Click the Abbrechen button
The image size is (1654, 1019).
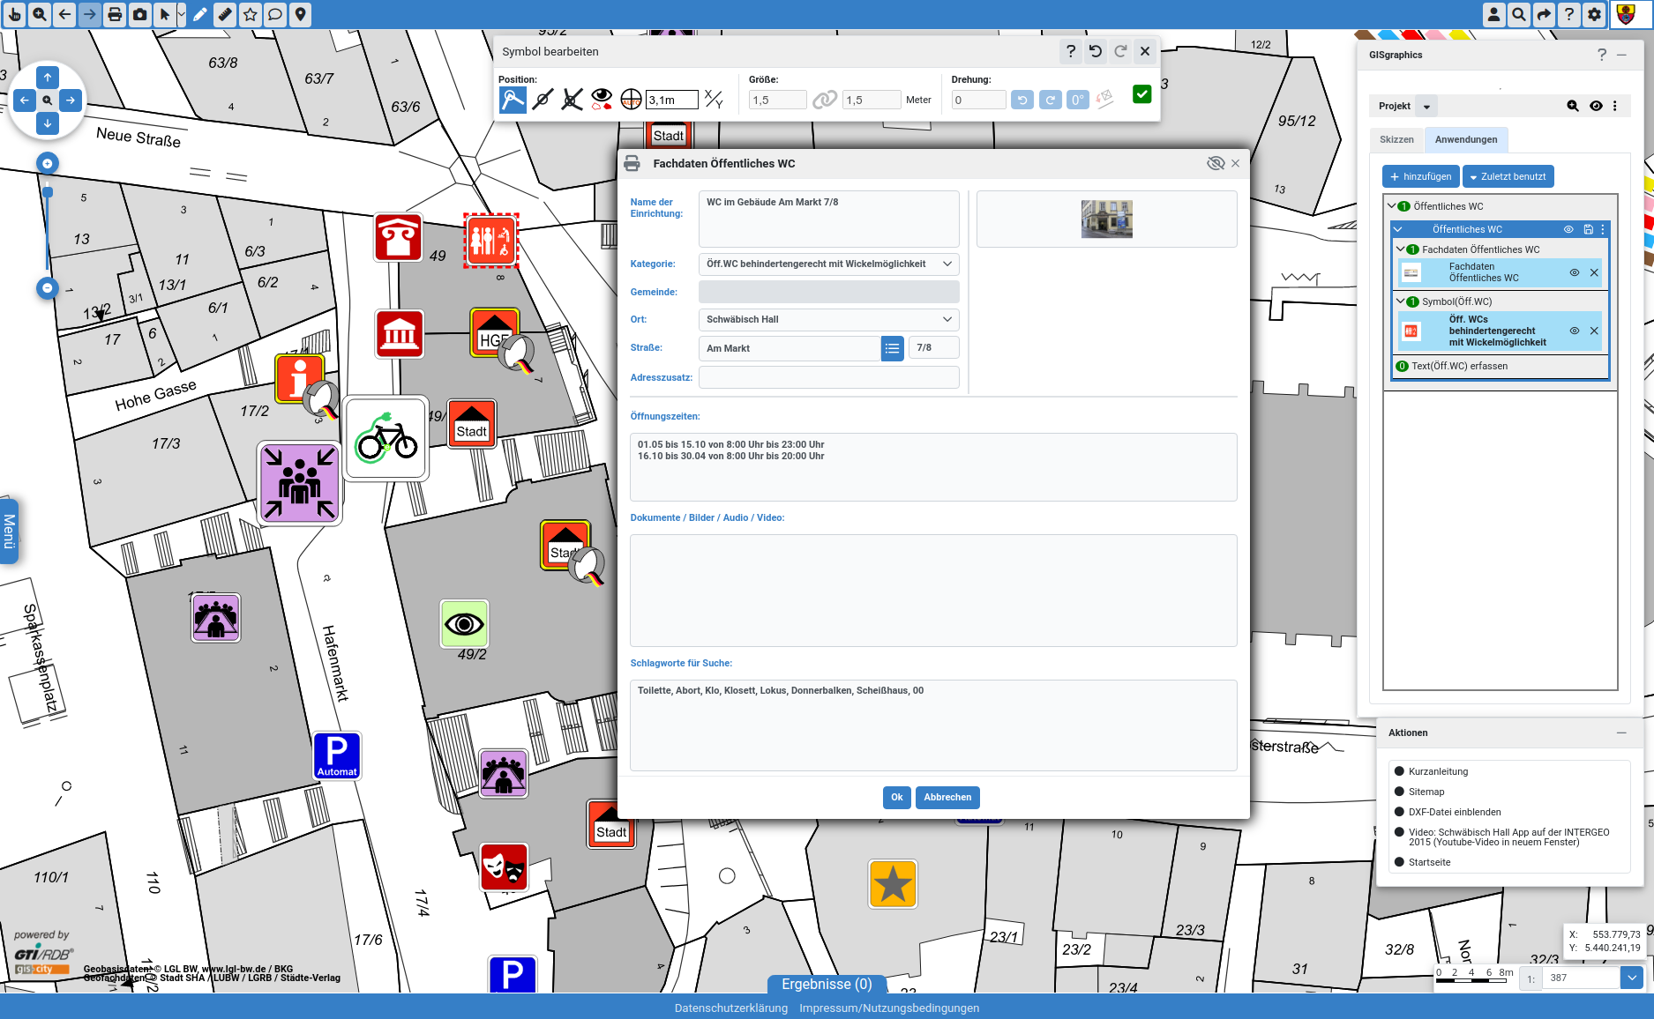(947, 797)
